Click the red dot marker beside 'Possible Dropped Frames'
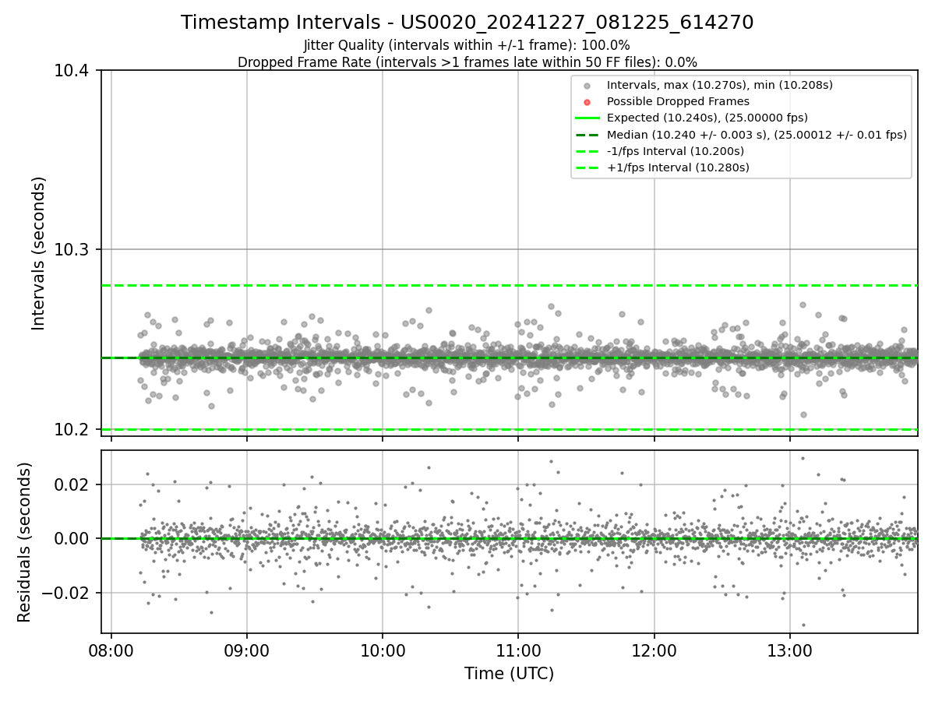The height and width of the screenshot is (701, 935). point(587,102)
